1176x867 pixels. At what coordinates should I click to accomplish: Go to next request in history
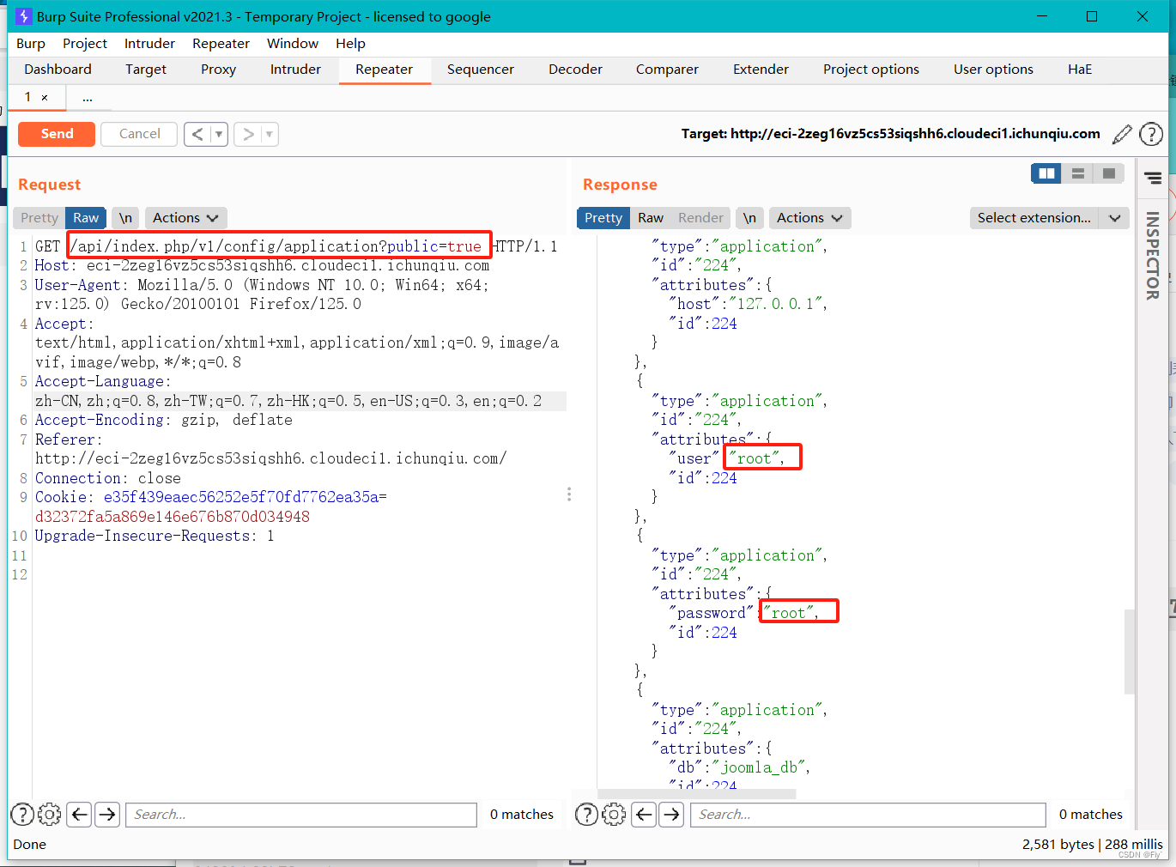[x=248, y=134]
